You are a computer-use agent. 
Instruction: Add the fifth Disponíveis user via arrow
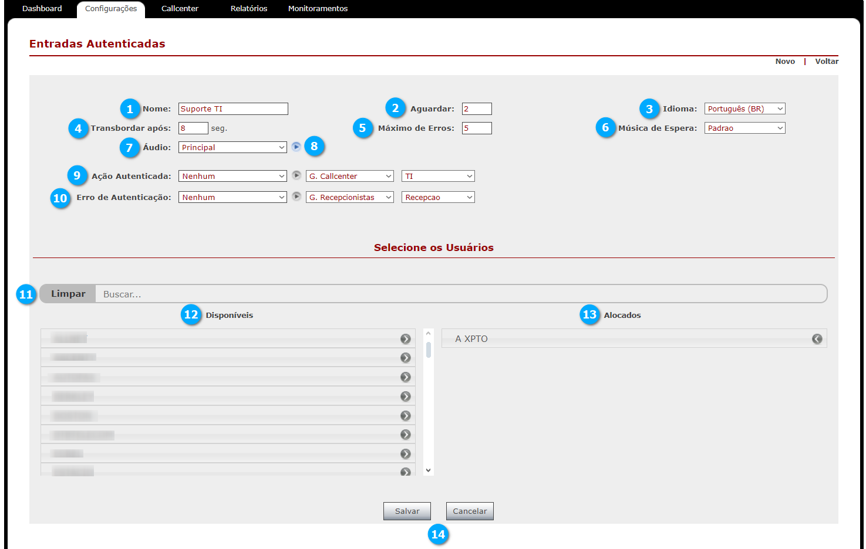click(405, 416)
